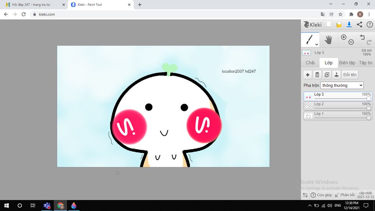Merge the layer down
This screenshot has width=375, height=211.
[337, 75]
